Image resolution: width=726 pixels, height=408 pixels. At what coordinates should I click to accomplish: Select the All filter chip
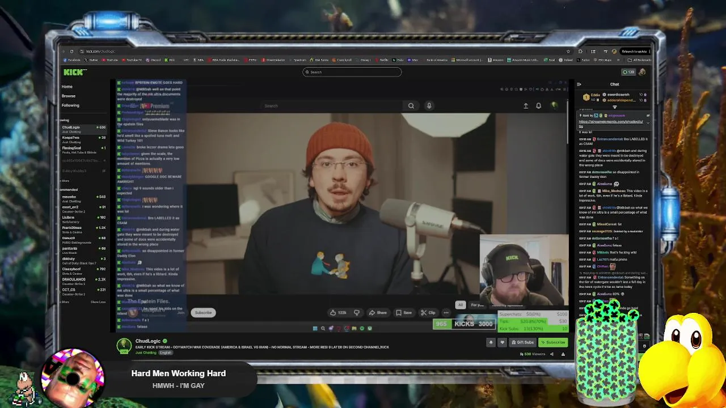click(461, 305)
